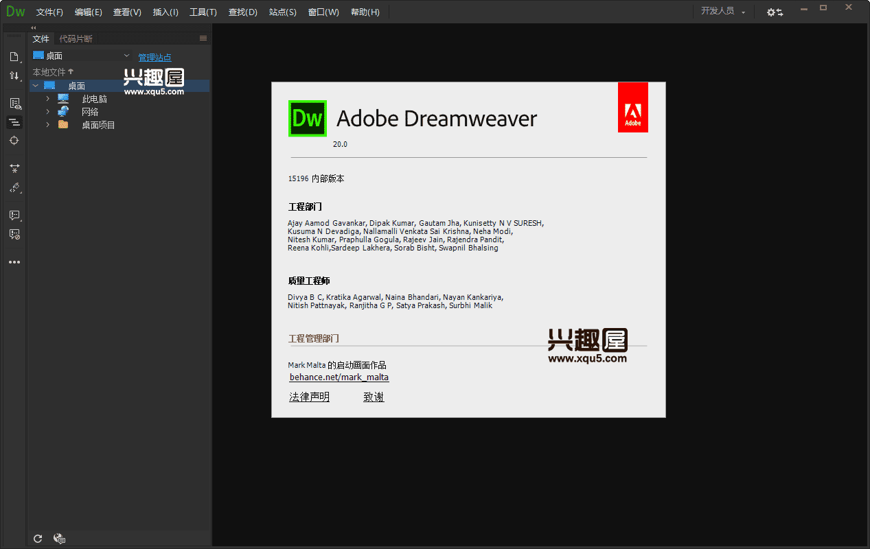Expand the 此电脑 tree node
The image size is (870, 549).
47,99
